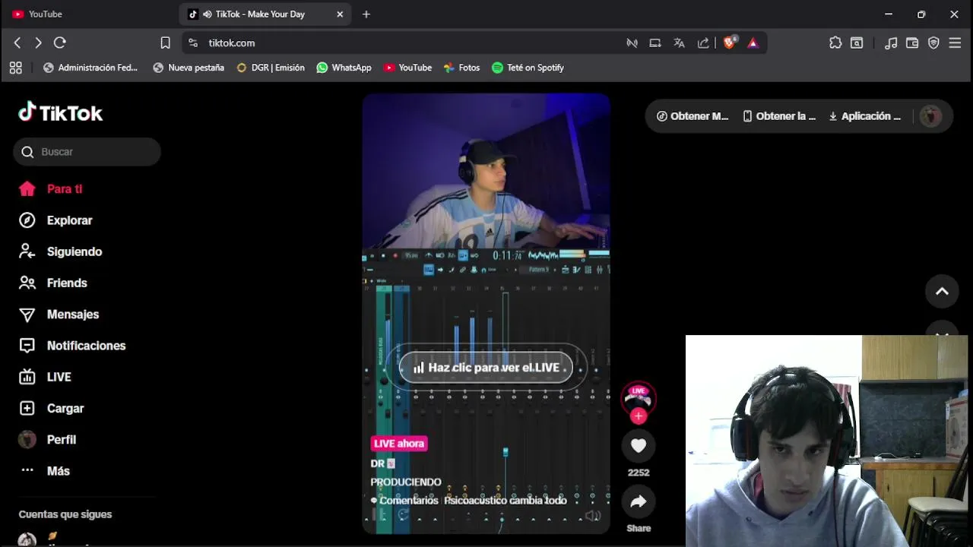Image resolution: width=973 pixels, height=547 pixels.
Task: Open the LIVE creator avatar
Action: tap(638, 397)
